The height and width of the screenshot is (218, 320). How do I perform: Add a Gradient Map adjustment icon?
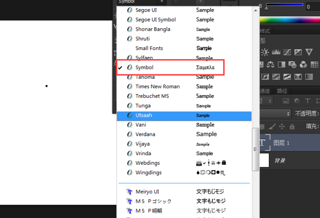point(309,77)
